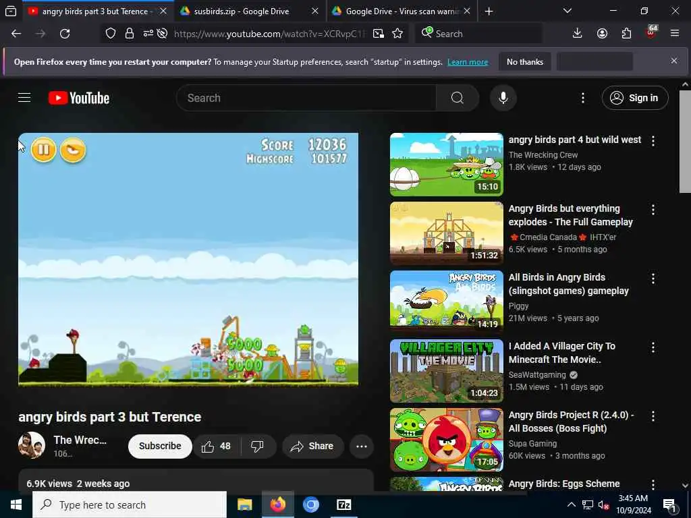Screen dimensions: 691x518
Task: Subscribe to The Wrecking Crew
Action: coord(160,447)
